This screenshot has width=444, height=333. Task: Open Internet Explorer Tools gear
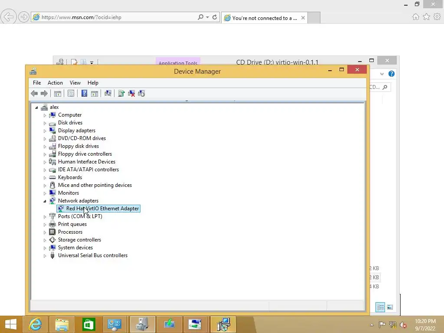point(437,17)
